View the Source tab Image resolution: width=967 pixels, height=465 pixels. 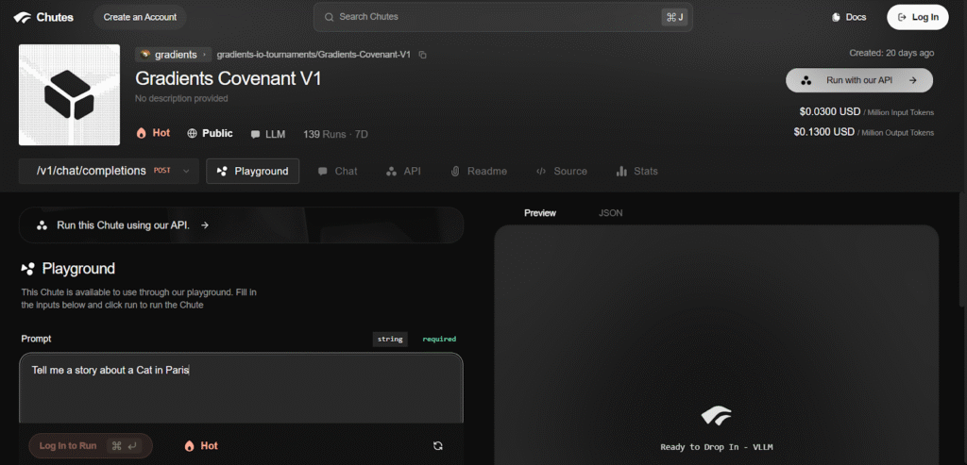pyautogui.click(x=561, y=171)
